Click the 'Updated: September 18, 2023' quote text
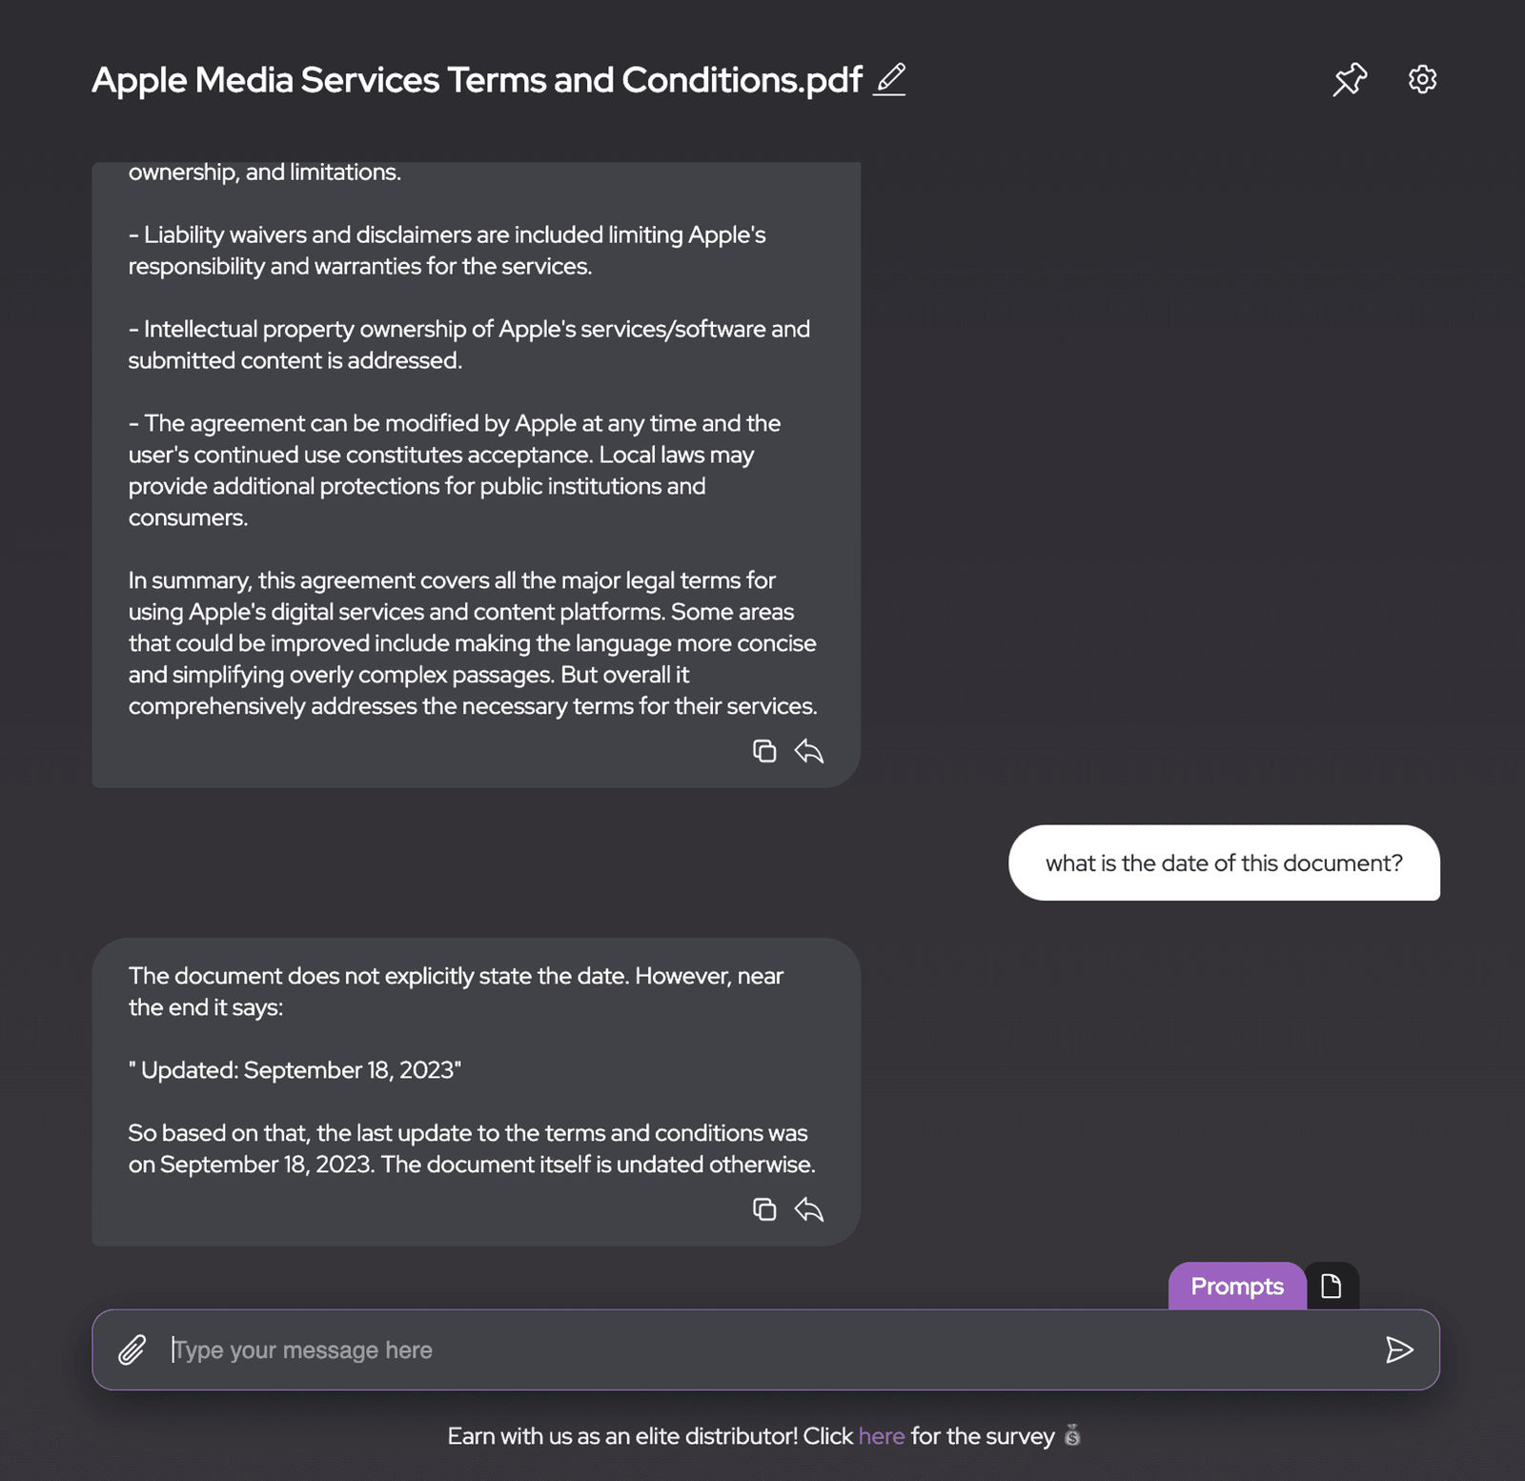Image resolution: width=1525 pixels, height=1481 pixels. click(295, 1070)
